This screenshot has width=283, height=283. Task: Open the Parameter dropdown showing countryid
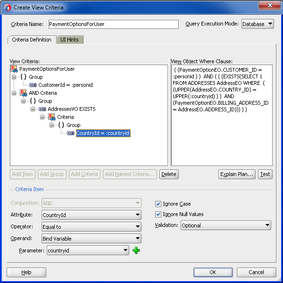pos(88,250)
